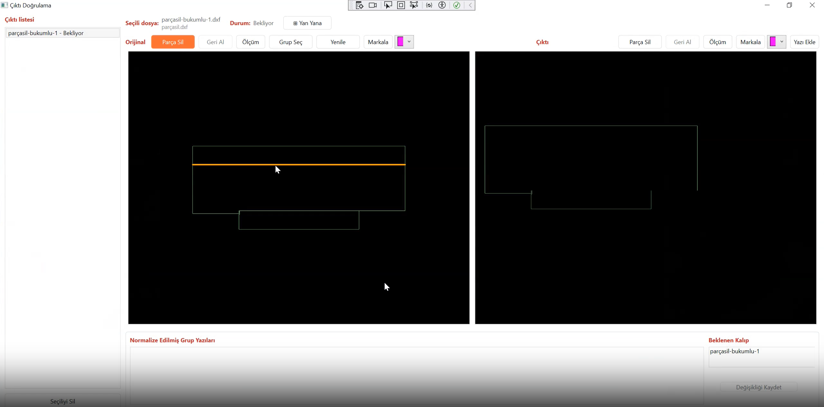The height and width of the screenshot is (407, 824).
Task: Open the accessibility checker icon
Action: click(442, 5)
